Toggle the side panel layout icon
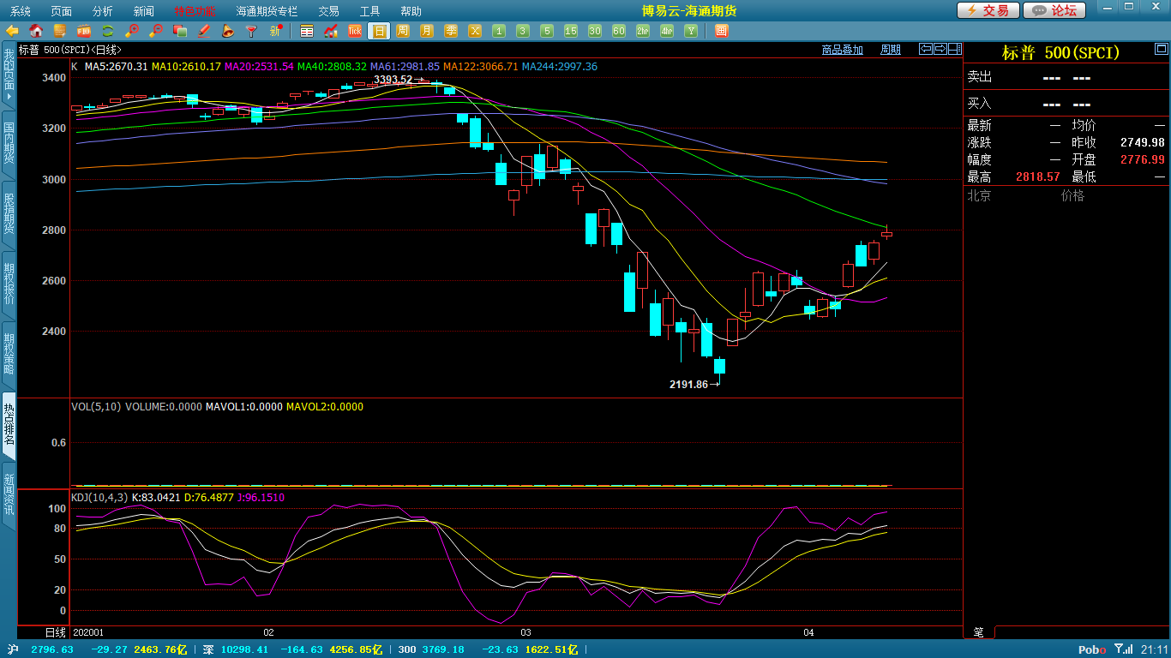Viewport: 1171px width, 658px height. pyautogui.click(x=954, y=49)
